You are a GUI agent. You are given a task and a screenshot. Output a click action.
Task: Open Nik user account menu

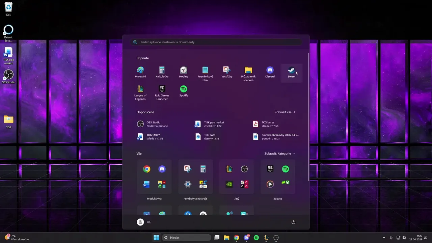point(144,222)
